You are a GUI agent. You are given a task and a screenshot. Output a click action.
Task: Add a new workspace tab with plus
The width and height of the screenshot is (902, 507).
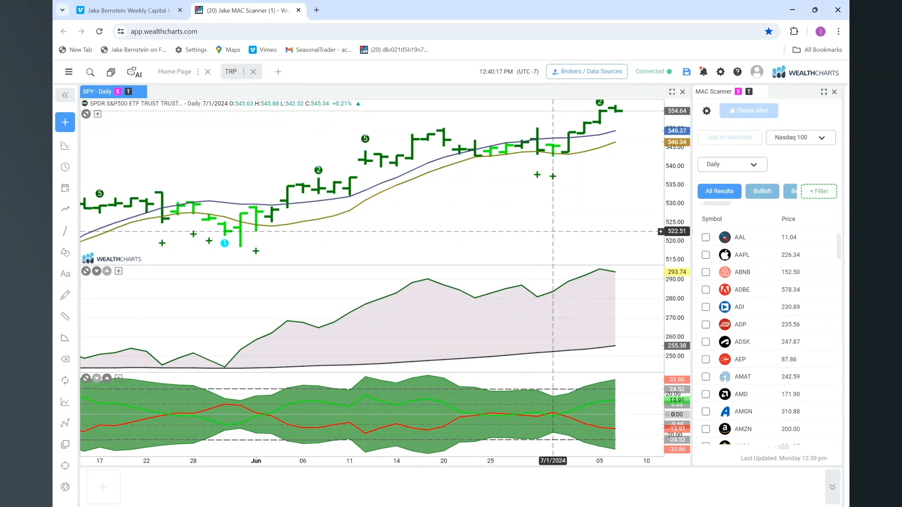click(x=278, y=72)
